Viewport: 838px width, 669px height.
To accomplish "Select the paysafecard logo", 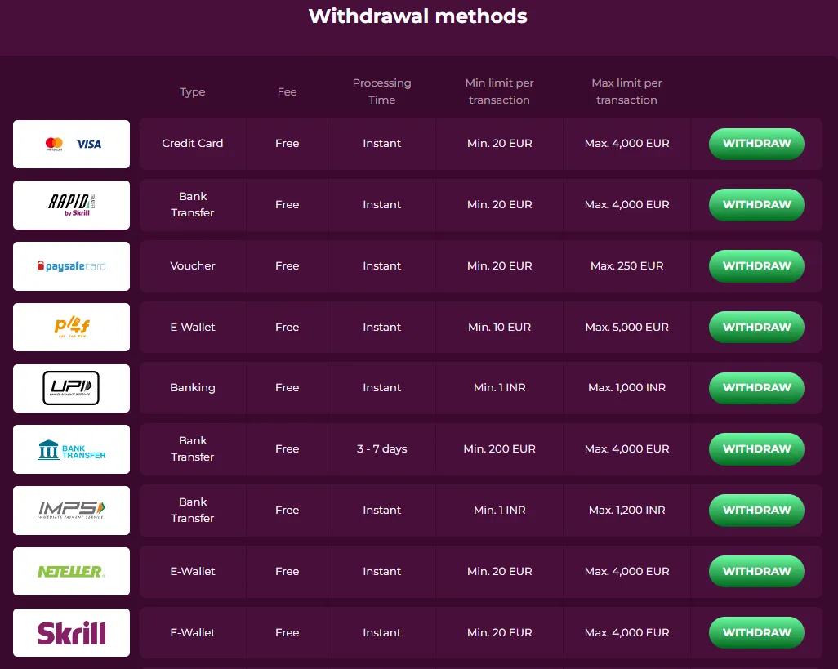I will click(x=71, y=266).
